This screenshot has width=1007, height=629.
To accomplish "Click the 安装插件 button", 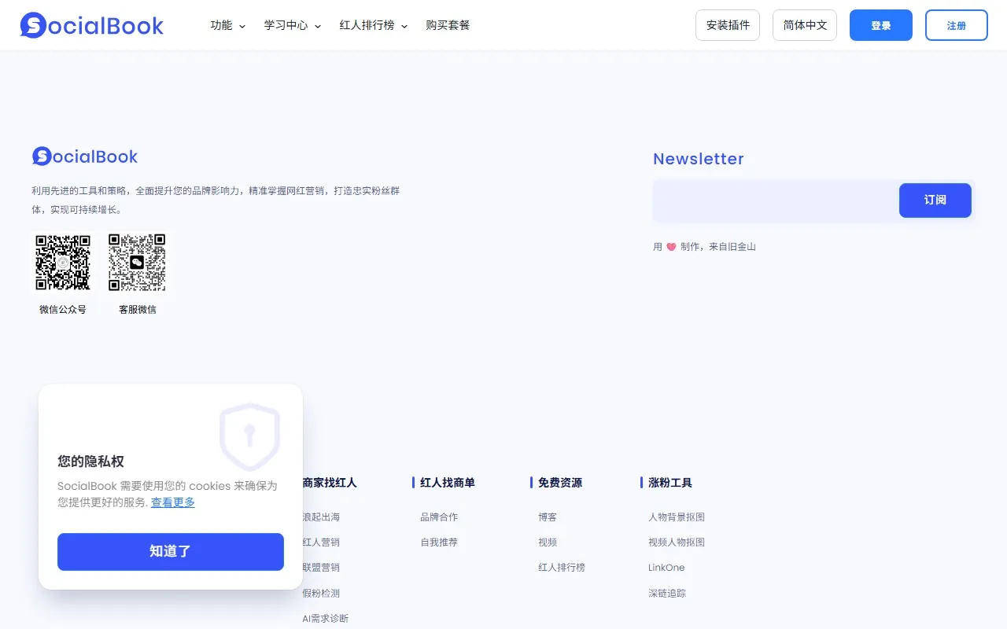I will click(x=728, y=25).
